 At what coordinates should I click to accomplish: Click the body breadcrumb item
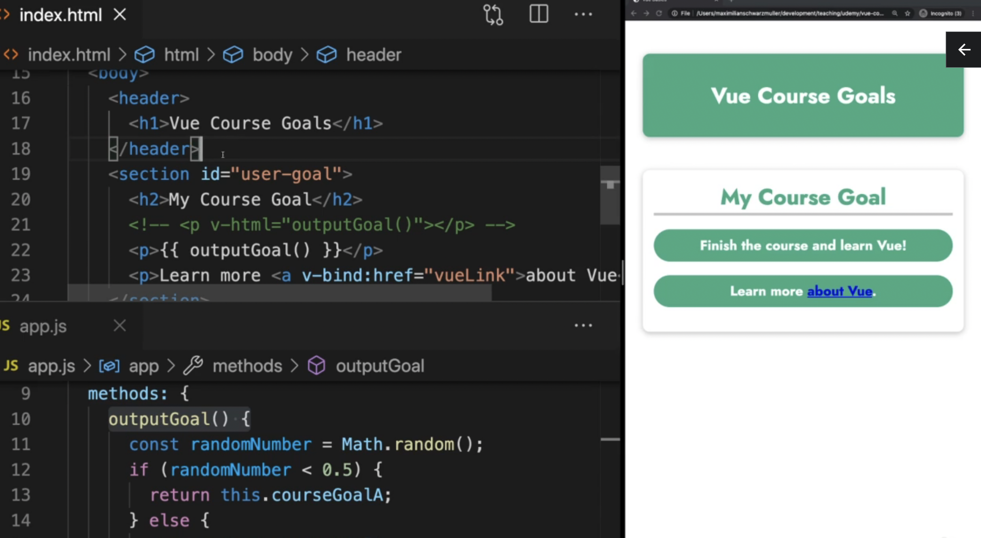[x=272, y=55]
